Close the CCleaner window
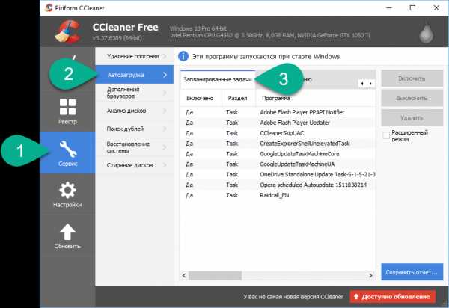Viewport: 449px width, 308px height. [436, 7]
